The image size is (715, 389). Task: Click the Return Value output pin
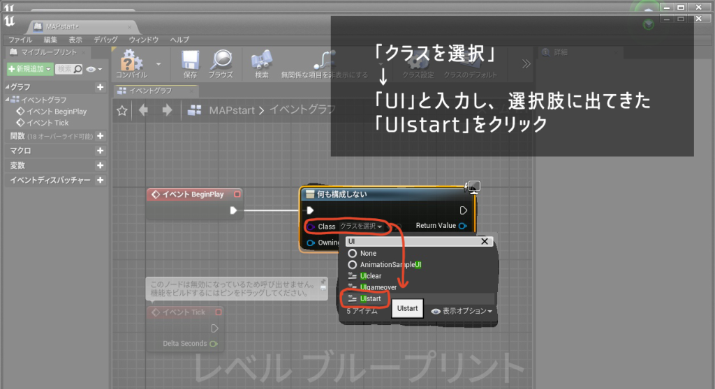[x=462, y=226]
